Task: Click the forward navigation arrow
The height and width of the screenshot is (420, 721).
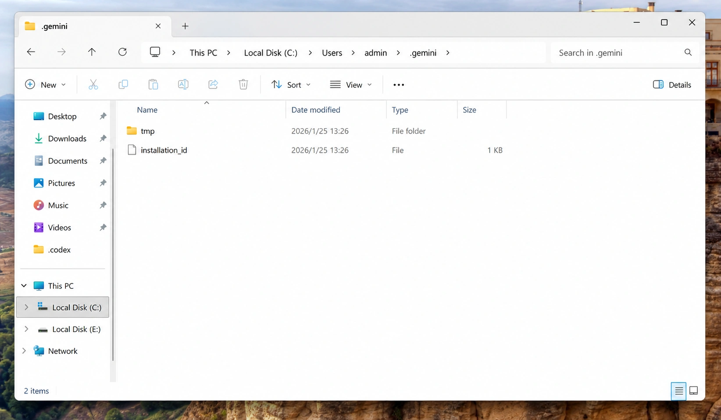Action: click(61, 52)
